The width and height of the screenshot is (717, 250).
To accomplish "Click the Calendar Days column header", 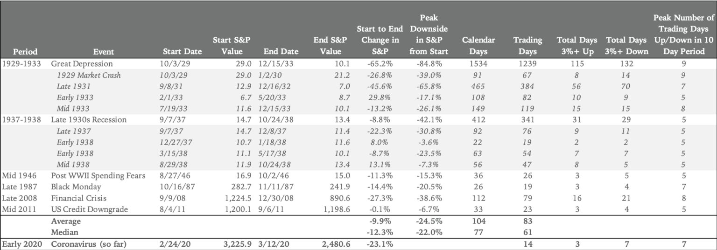I will (478, 46).
